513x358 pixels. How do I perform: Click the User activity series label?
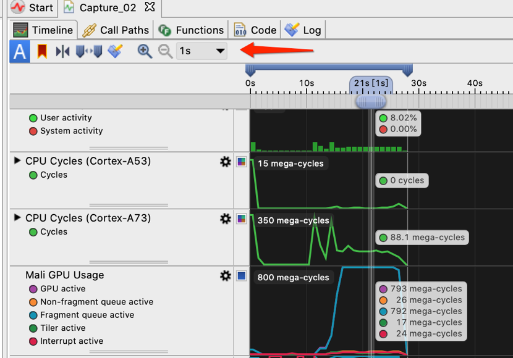66,118
